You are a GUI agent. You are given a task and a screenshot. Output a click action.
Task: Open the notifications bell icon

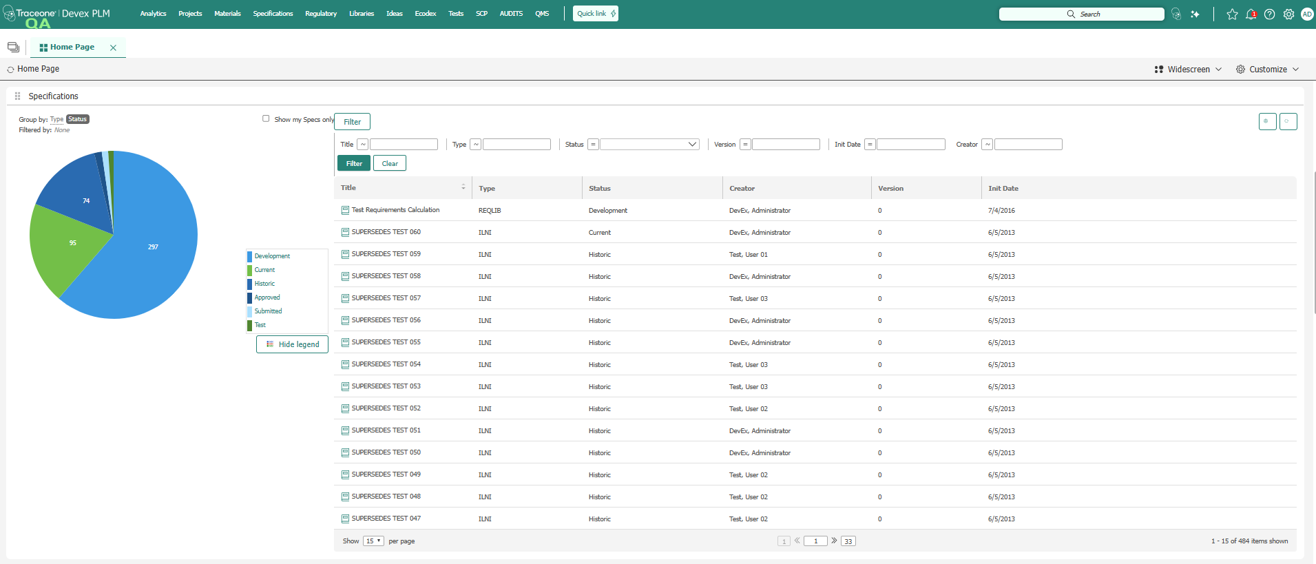tap(1251, 14)
